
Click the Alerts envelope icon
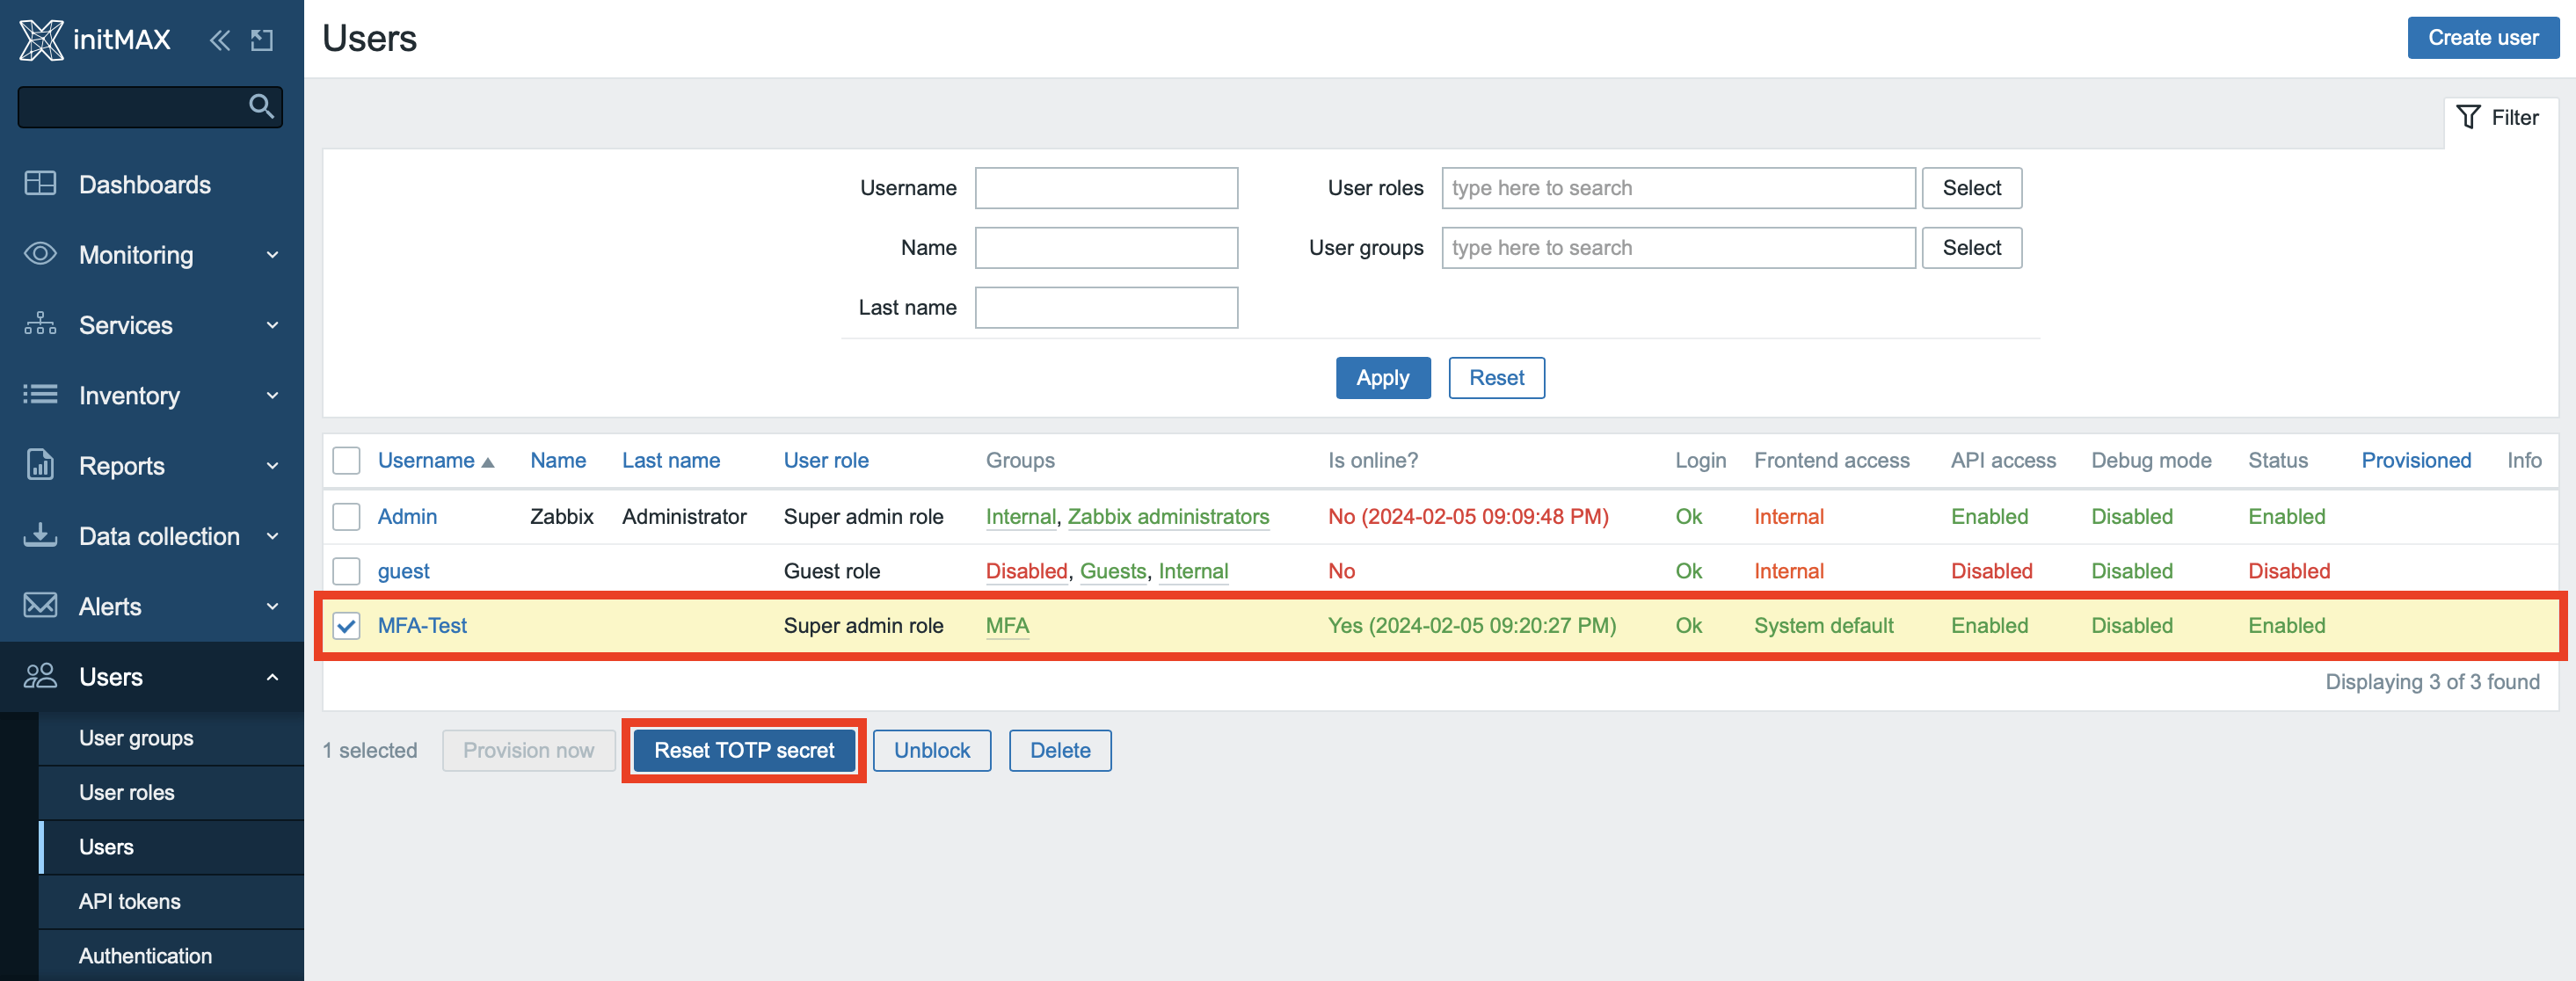(x=40, y=606)
